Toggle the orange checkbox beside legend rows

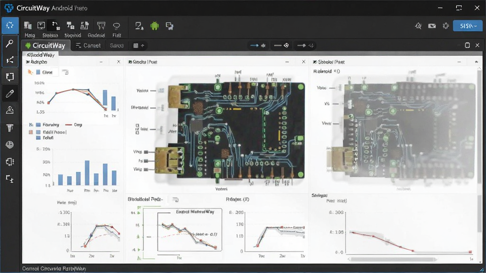click(x=31, y=132)
